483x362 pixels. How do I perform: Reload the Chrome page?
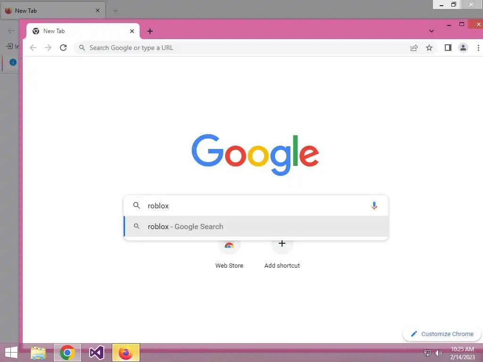click(63, 48)
